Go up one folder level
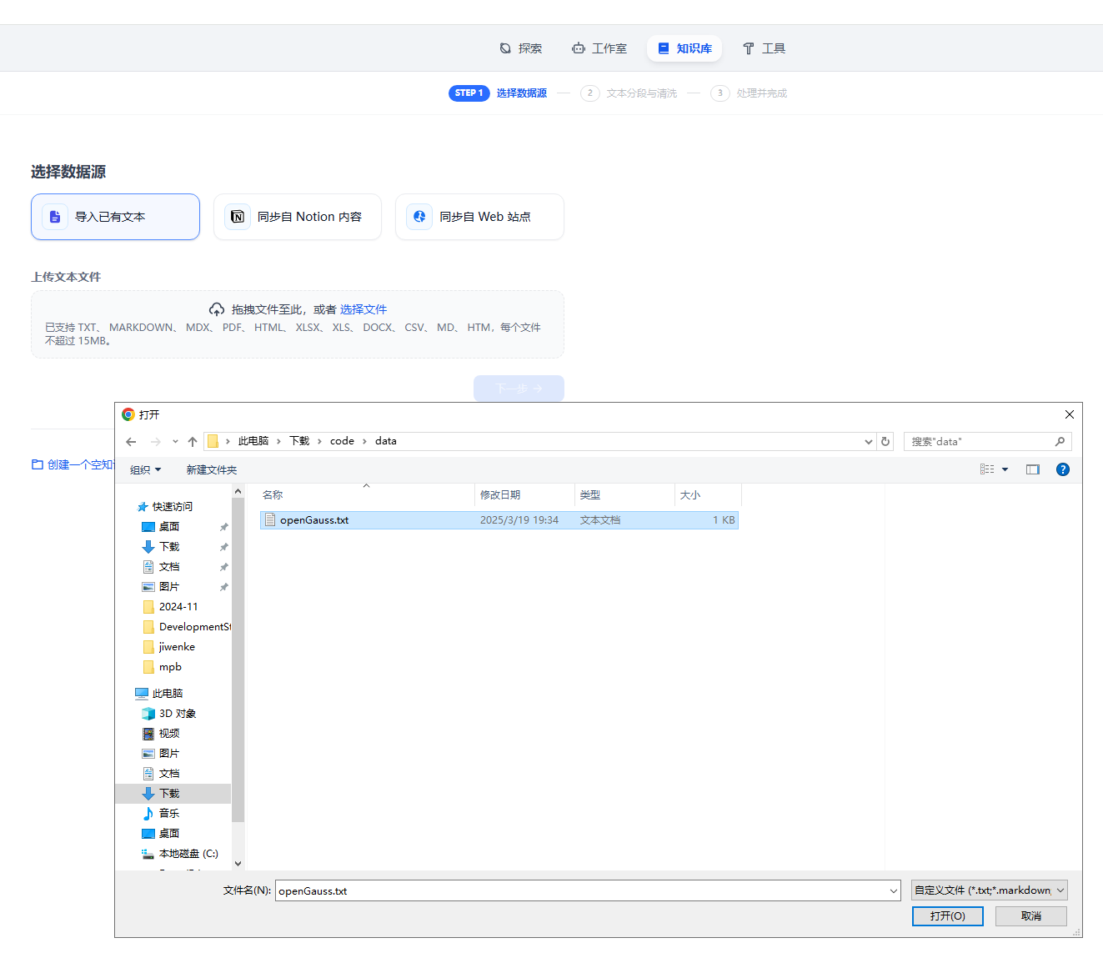 193,442
